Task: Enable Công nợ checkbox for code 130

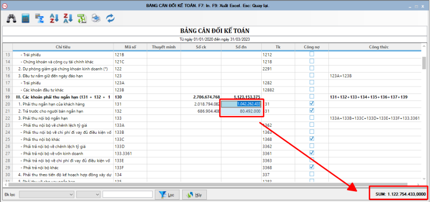Action: coord(312,97)
